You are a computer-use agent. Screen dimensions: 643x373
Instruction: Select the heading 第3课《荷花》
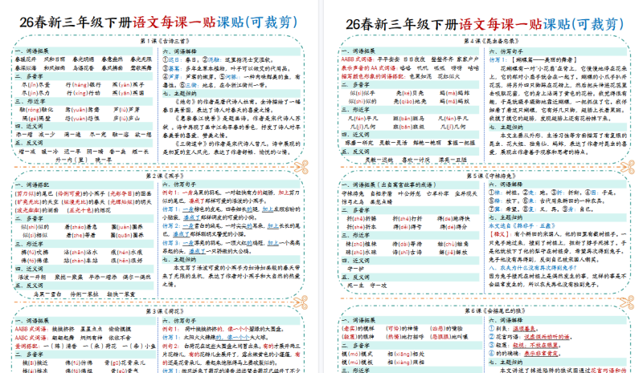(165, 311)
